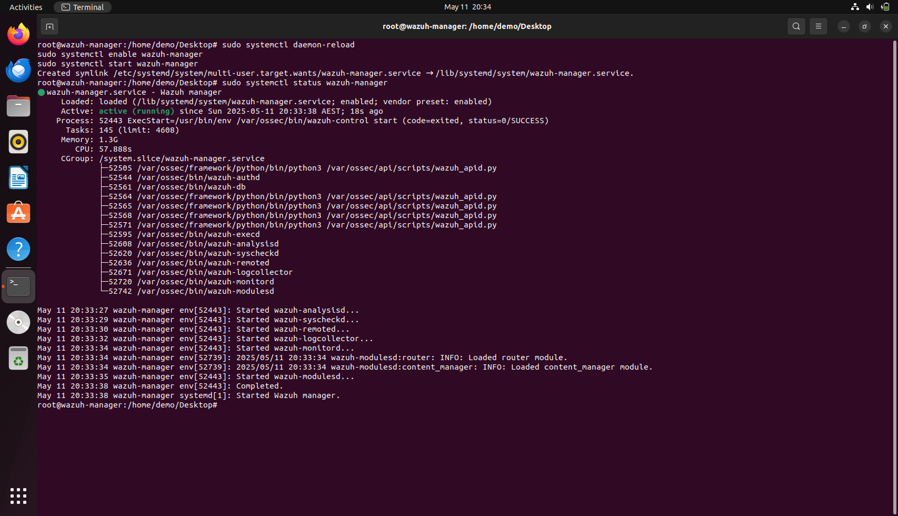This screenshot has height=516, width=898.
Task: Click the final empty shell prompt
Action: click(127, 405)
